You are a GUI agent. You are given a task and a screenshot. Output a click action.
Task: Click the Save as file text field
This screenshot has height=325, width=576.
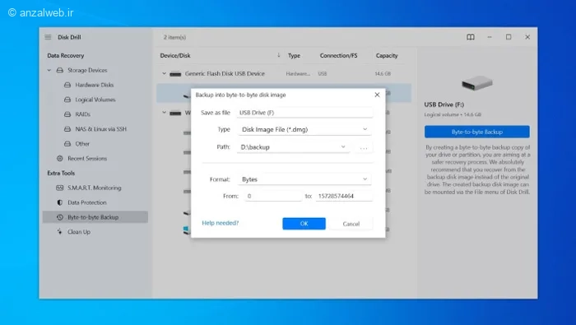click(x=305, y=113)
